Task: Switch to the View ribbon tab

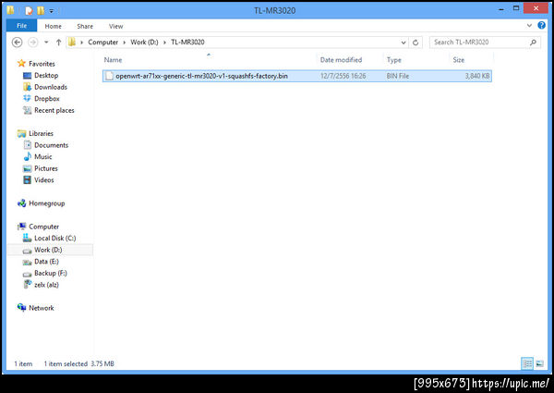Action: [116, 26]
